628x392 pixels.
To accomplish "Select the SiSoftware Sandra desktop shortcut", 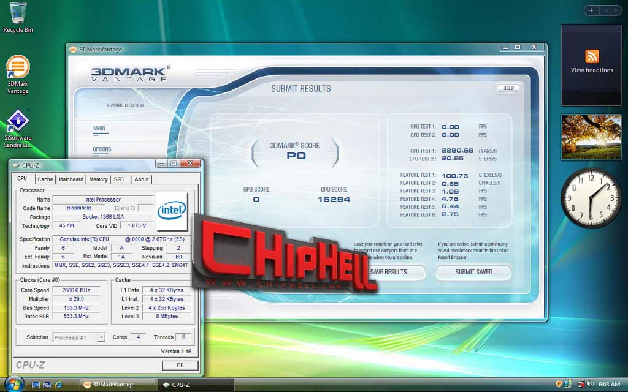I will [18, 129].
